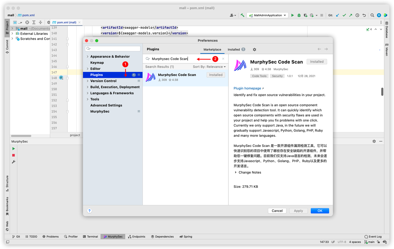
Task: Open the Event Log
Action: click(x=373, y=237)
